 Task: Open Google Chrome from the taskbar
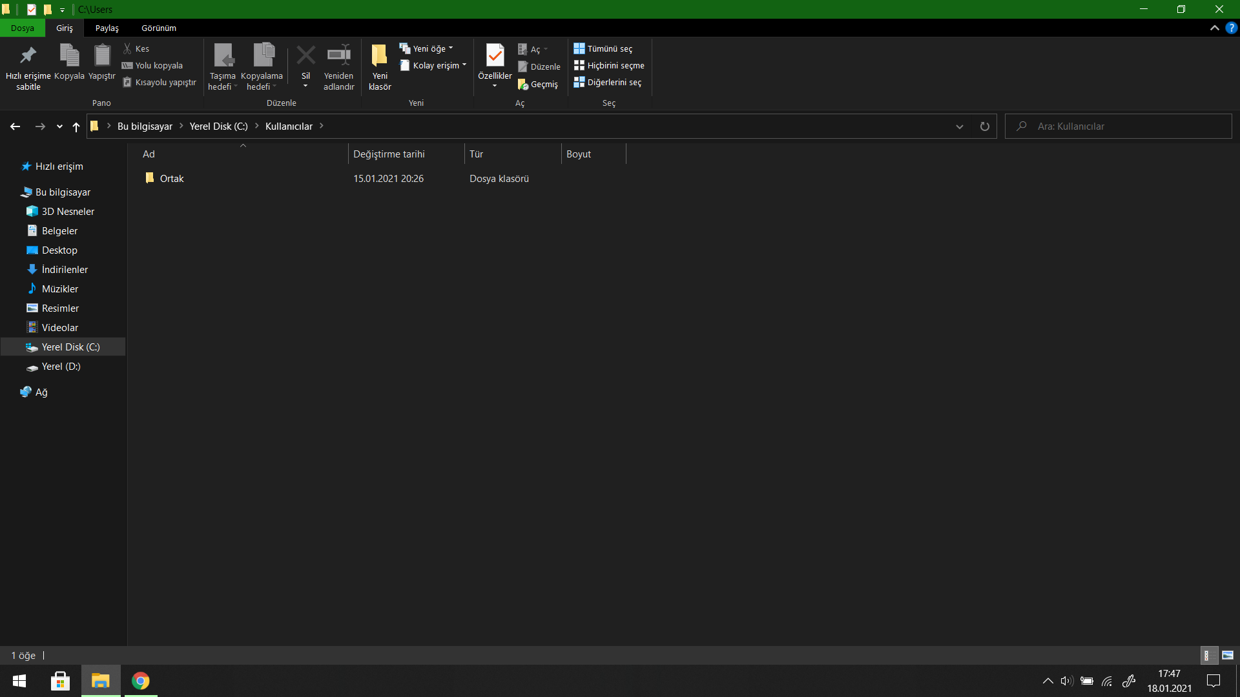pos(140,681)
